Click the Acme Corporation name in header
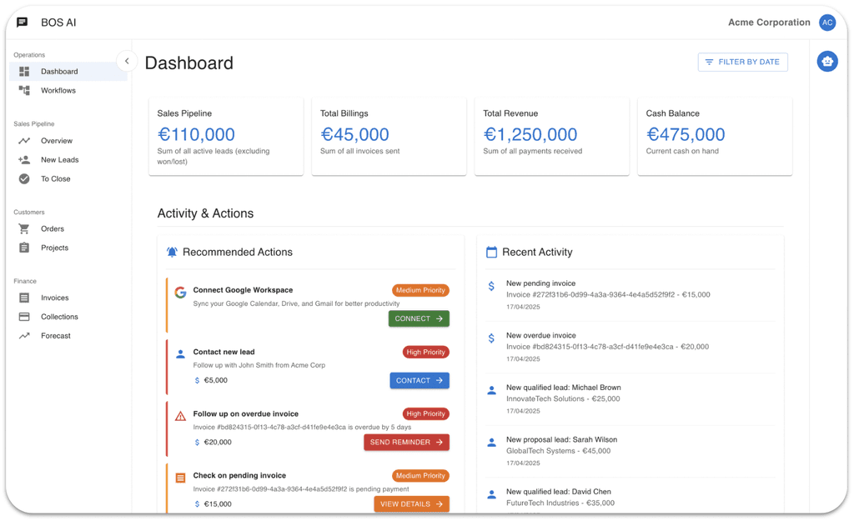This screenshot has width=854, height=521. [769, 23]
